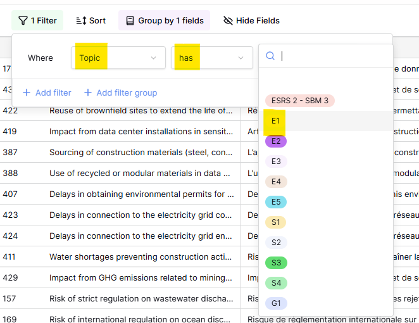Viewport: 419px width, 323px height.
Task: Select the ESRS 2 - SBM 3 option
Action: [x=299, y=101]
